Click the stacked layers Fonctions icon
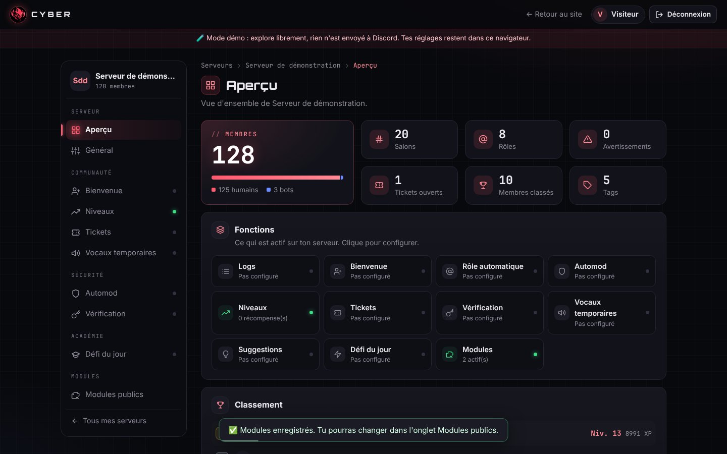This screenshot has width=727, height=454. 220,230
